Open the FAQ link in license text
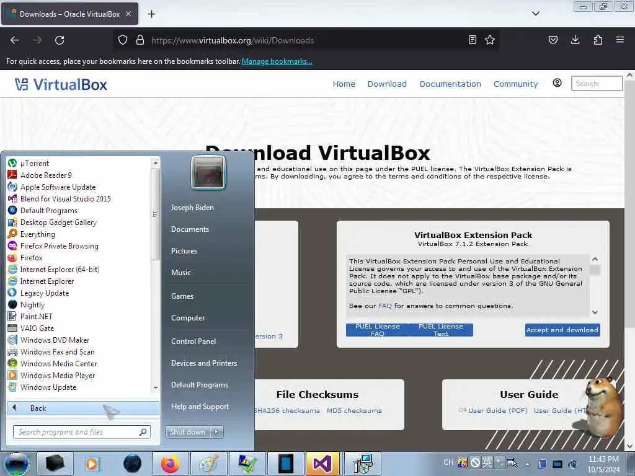The image size is (635, 476). click(384, 306)
